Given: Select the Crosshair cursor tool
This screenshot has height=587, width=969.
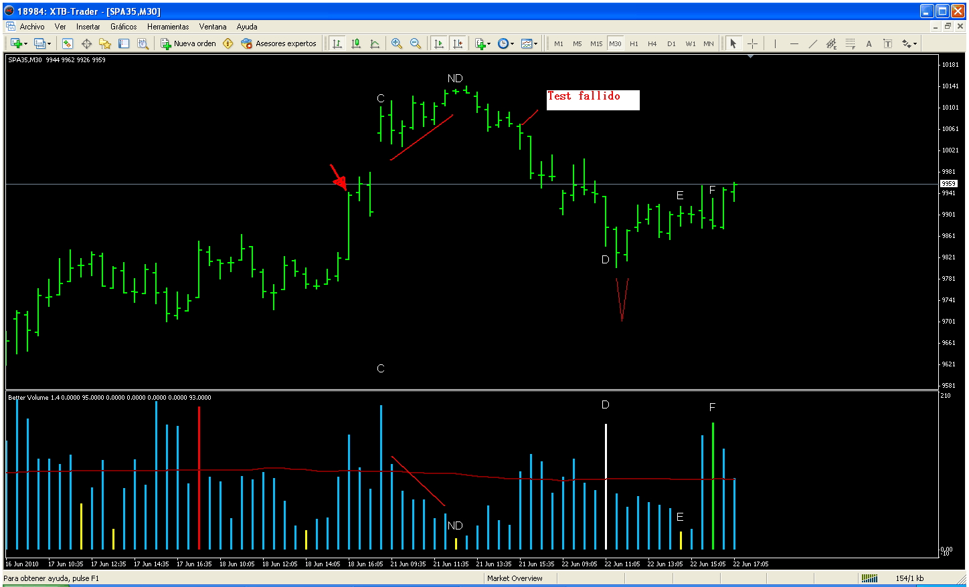Looking at the screenshot, I should tap(752, 43).
